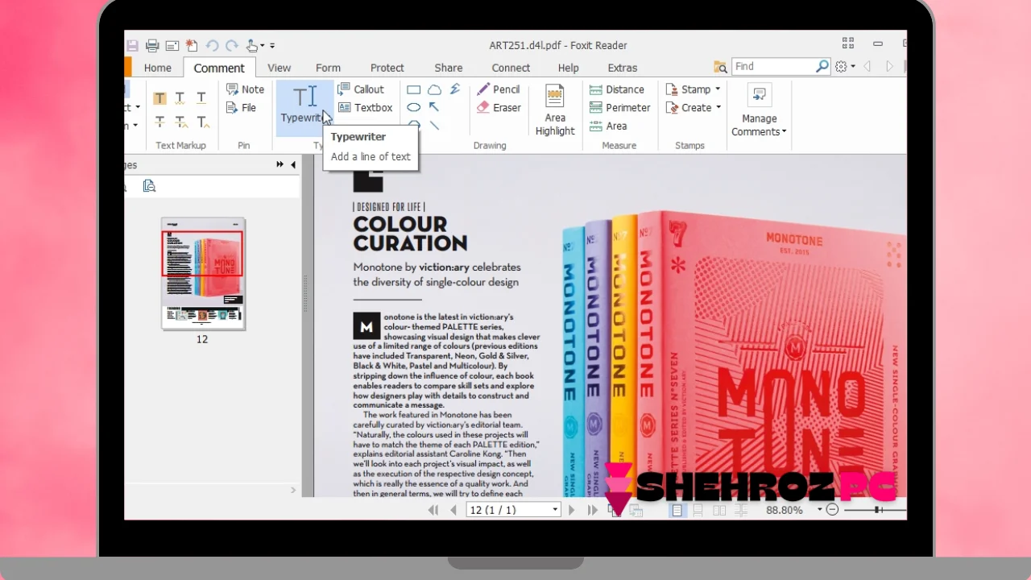Select the Highlight text markup tool
This screenshot has width=1031, height=580.
coord(159,98)
